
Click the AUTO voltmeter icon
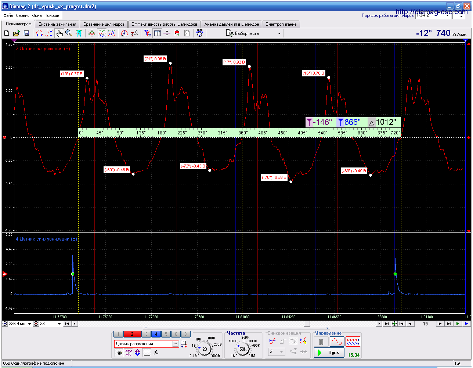(x=199, y=33)
